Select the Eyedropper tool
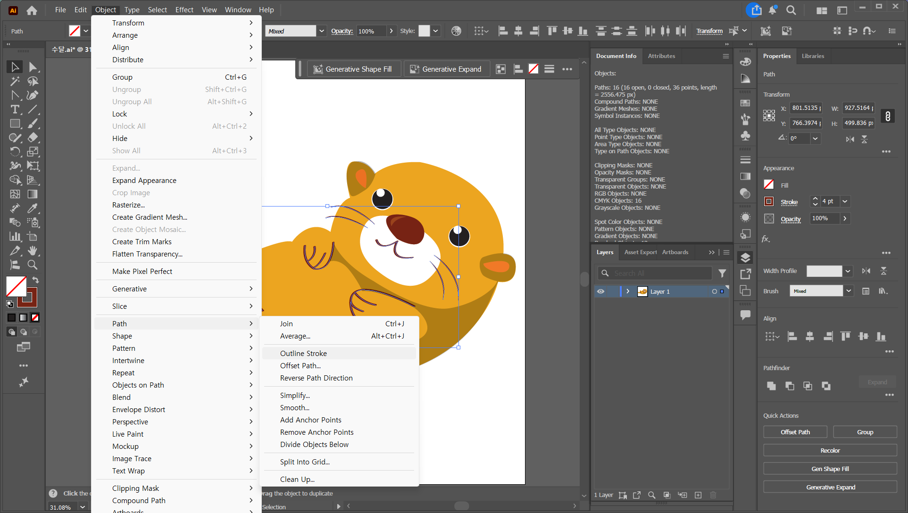Screen dimensions: 908x513 pos(32,208)
